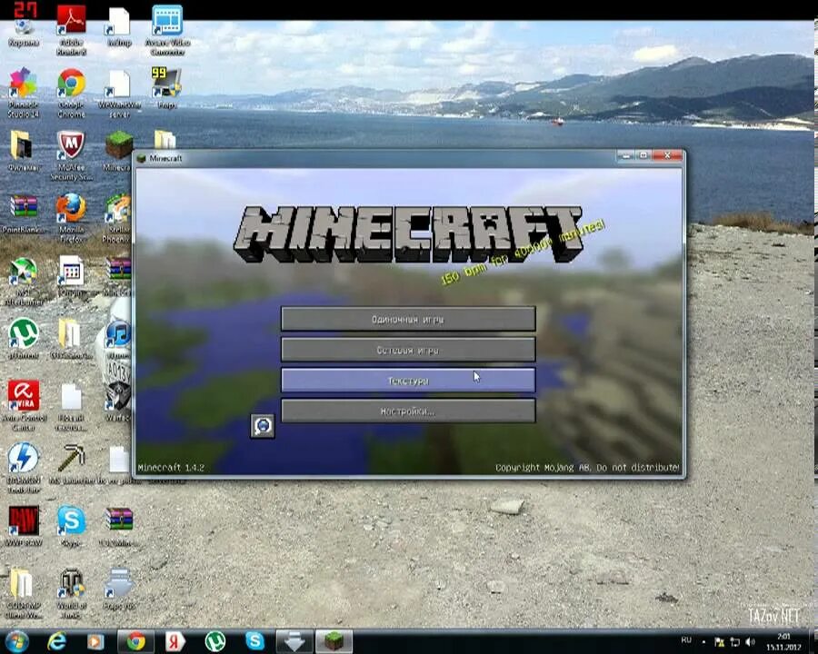The image size is (818, 654).
Task: Click the language globe button in Minecraft
Action: [x=263, y=426]
